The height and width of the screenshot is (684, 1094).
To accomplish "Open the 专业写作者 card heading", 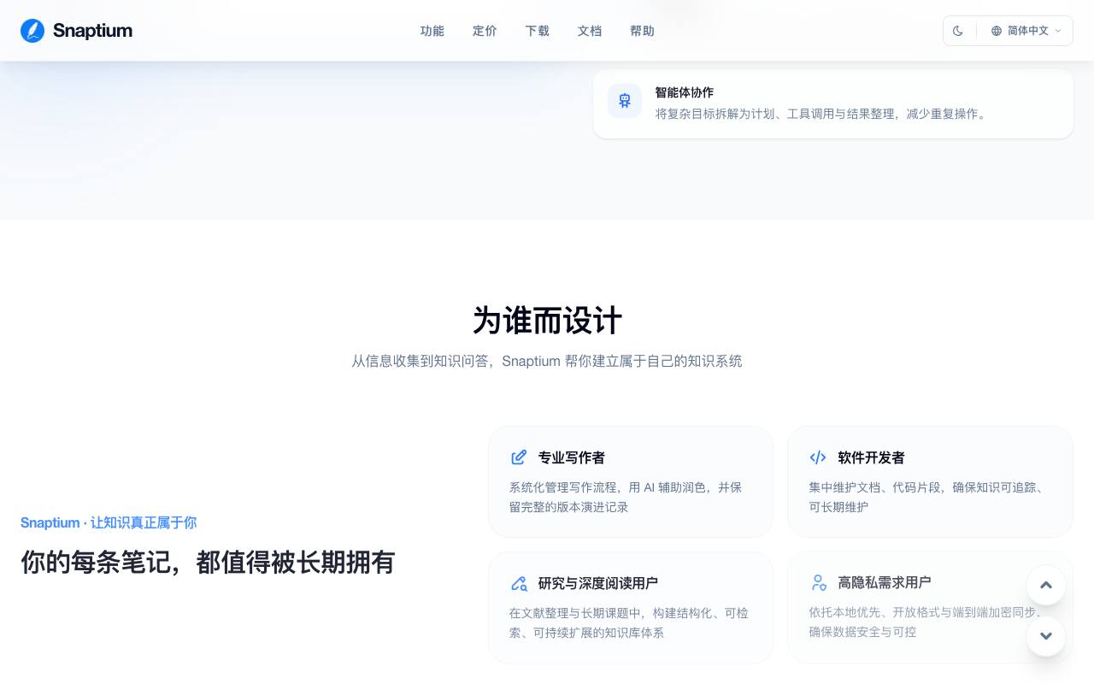I will (x=572, y=457).
